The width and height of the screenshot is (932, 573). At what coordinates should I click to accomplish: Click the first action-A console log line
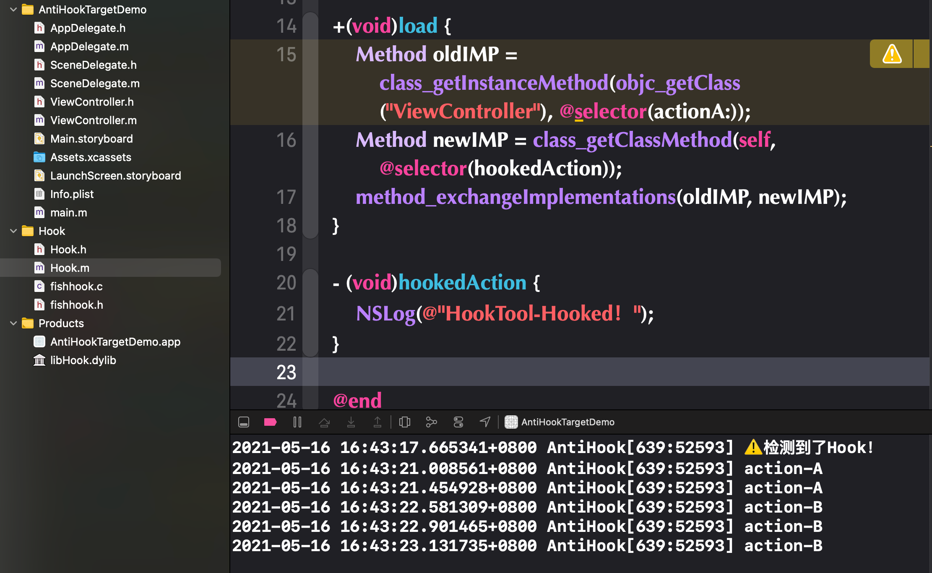click(x=527, y=468)
